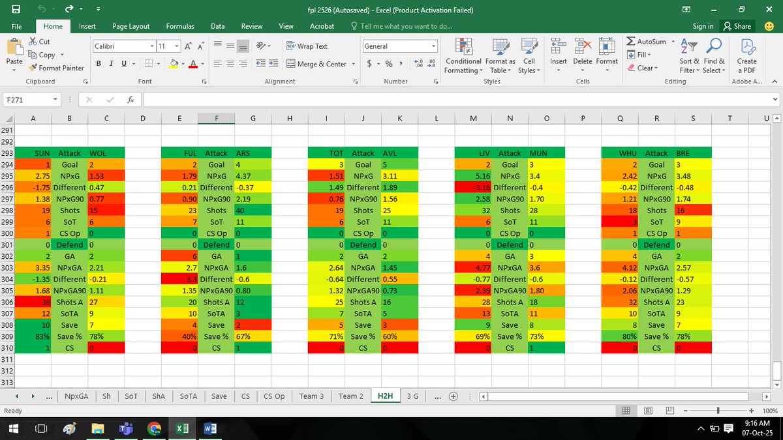Screen dimensions: 783x440
Task: Click the Sign in link
Action: coord(703,26)
